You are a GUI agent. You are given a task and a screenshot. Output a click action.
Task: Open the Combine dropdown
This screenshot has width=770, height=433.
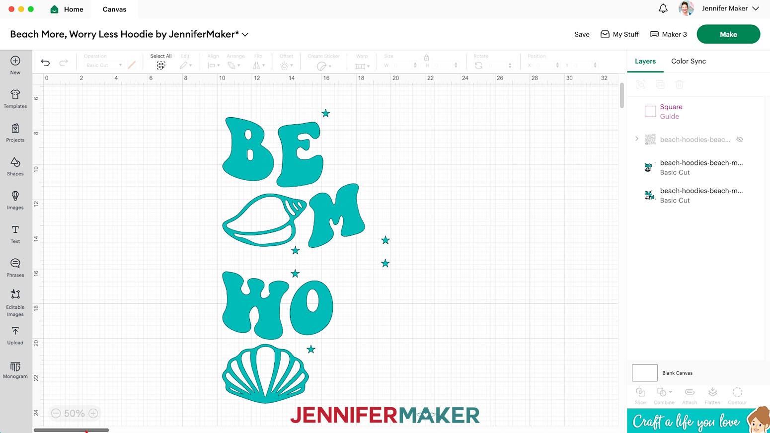click(x=664, y=396)
